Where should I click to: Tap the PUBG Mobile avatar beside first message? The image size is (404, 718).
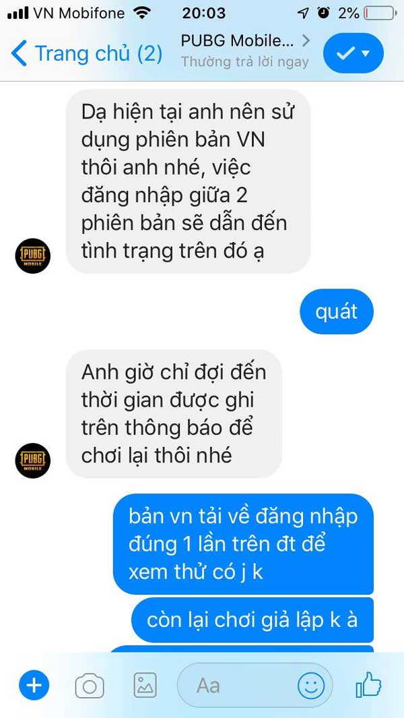(x=32, y=256)
